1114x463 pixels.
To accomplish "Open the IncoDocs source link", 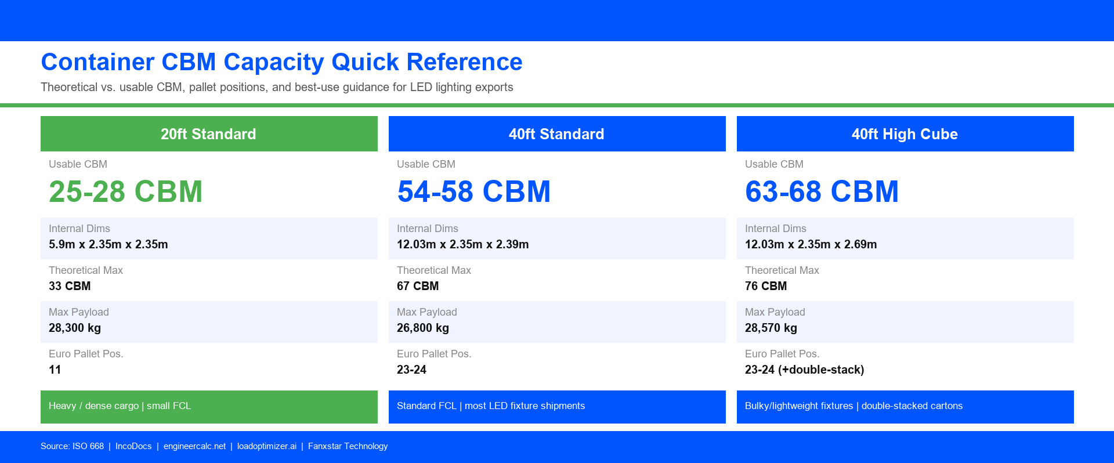I will click(x=133, y=446).
